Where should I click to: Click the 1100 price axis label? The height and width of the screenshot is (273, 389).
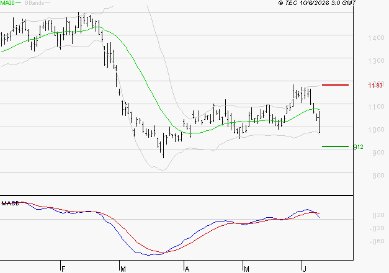(376, 107)
